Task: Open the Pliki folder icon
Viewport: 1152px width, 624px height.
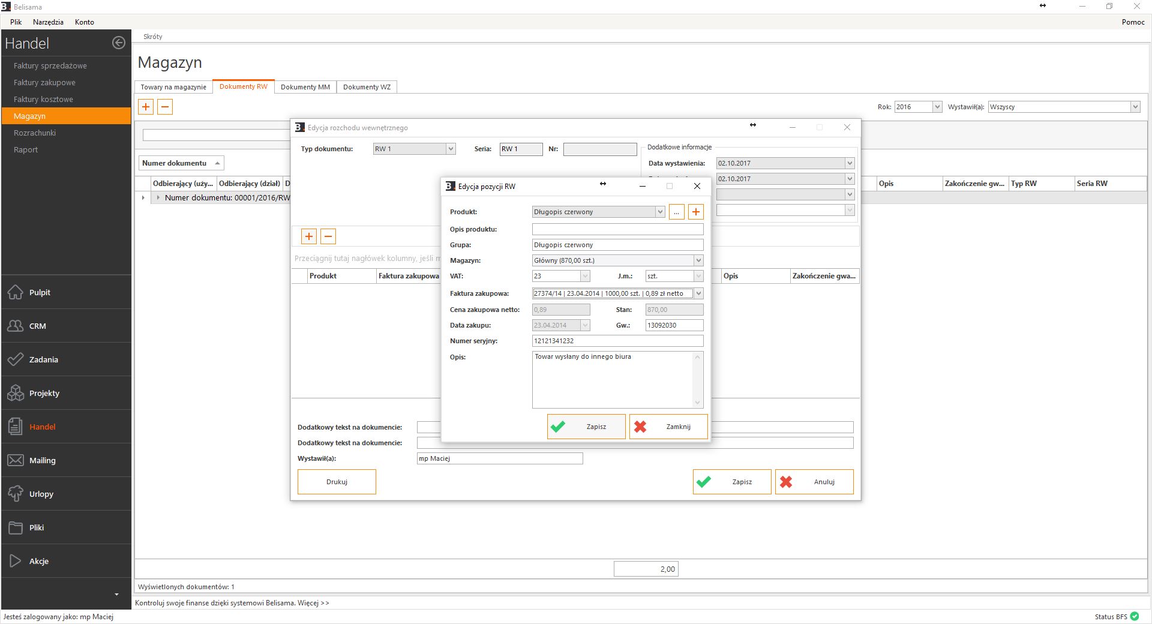Action: click(16, 527)
